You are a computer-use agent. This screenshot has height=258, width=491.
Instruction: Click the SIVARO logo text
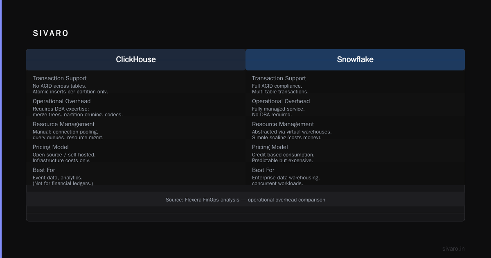click(x=51, y=34)
